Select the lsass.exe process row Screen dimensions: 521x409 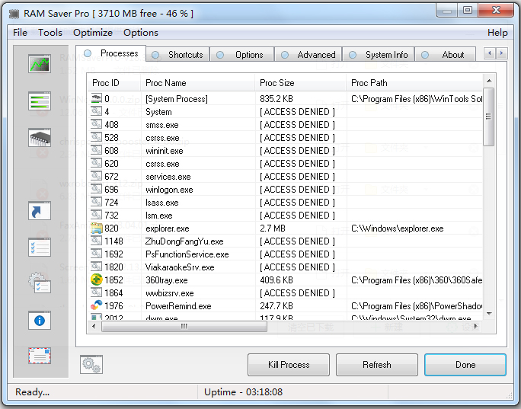[285, 203]
